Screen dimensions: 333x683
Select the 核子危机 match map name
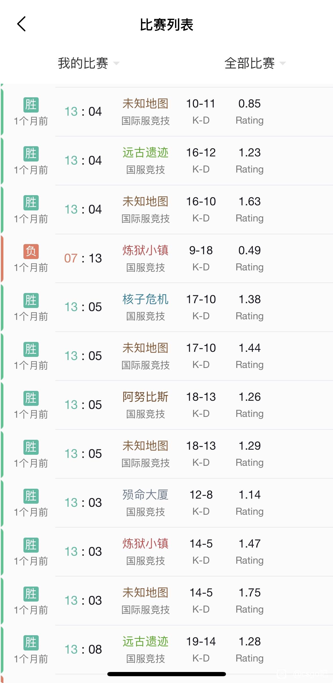[145, 299]
